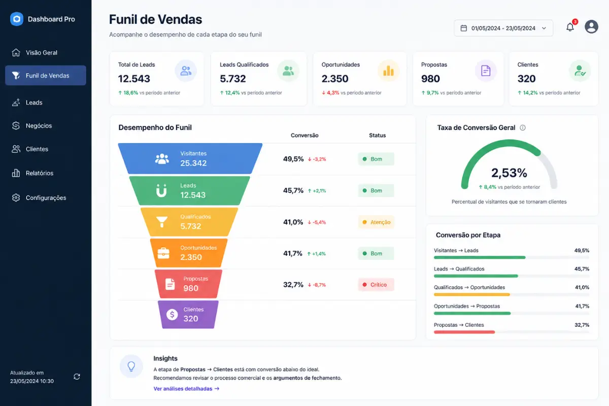This screenshot has width=609, height=406.
Task: Click the Total de Leads people icon
Action: point(186,71)
